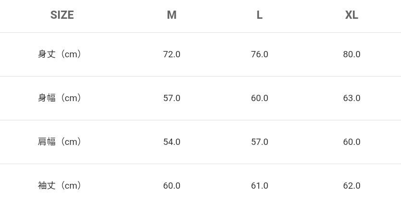Click the 63.0 body width value
The width and height of the screenshot is (401, 206).
coord(352,98)
